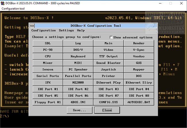Open the Log settings group
This screenshot has width=187, height=128.
click(x=78, y=43)
